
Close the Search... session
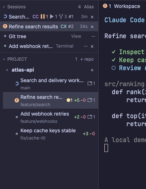92,17
